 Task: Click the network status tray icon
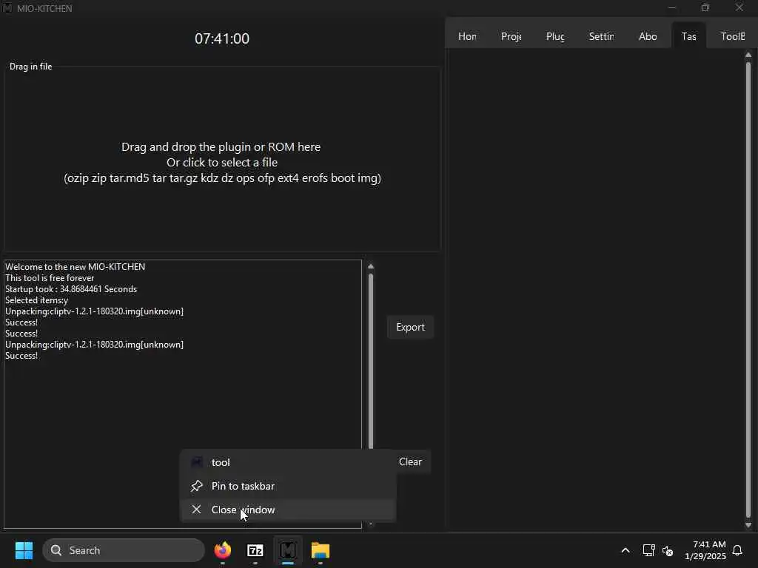(648, 550)
